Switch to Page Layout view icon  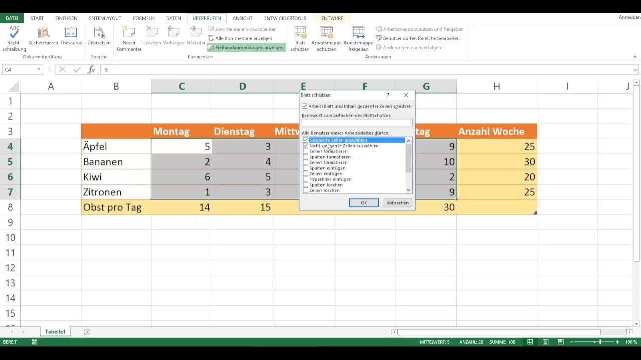546,342
